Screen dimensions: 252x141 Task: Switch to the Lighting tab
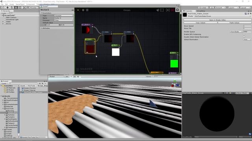point(201,11)
